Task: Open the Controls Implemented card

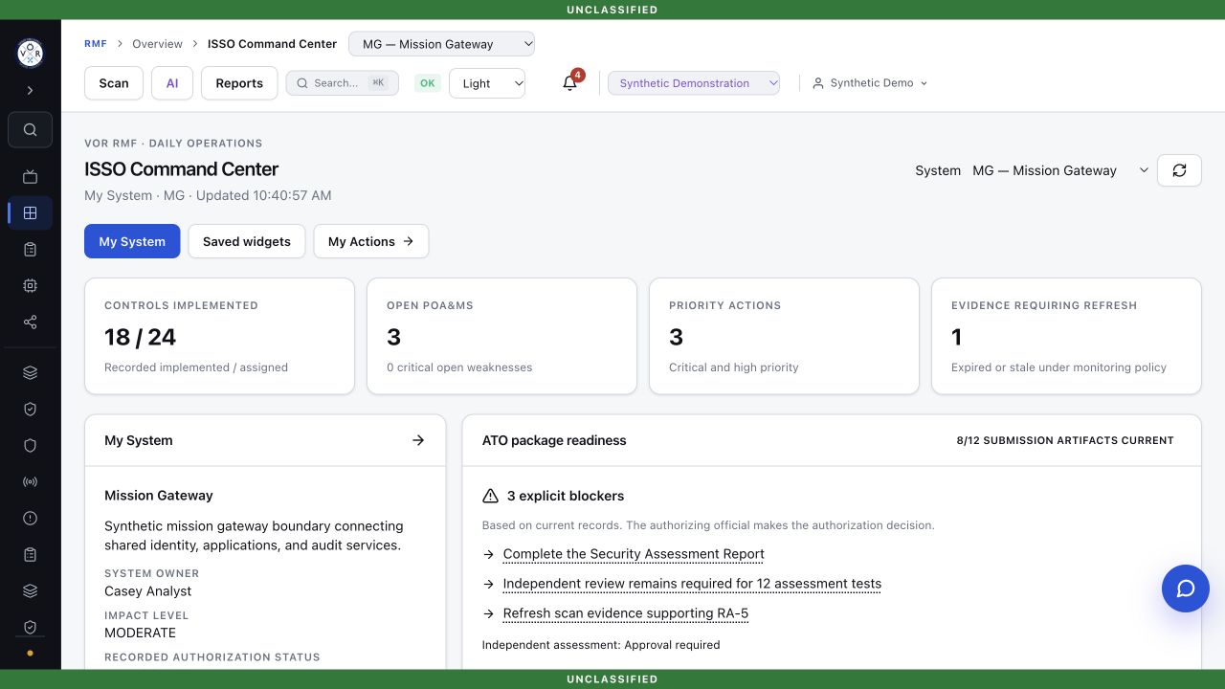Action: pos(219,336)
